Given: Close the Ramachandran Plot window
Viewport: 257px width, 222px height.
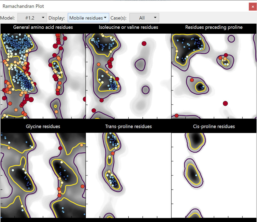Looking at the screenshot, I should pyautogui.click(x=253, y=7).
